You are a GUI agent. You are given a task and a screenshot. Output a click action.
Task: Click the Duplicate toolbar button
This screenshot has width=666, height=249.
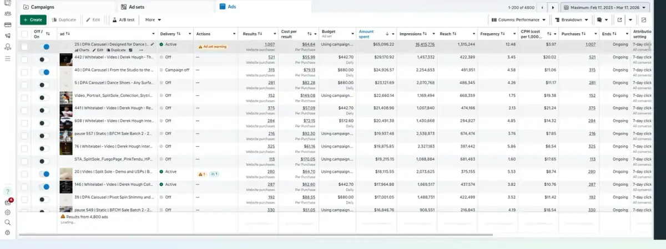click(64, 20)
